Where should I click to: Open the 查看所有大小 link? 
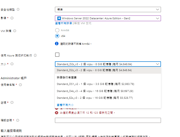coord(65,105)
